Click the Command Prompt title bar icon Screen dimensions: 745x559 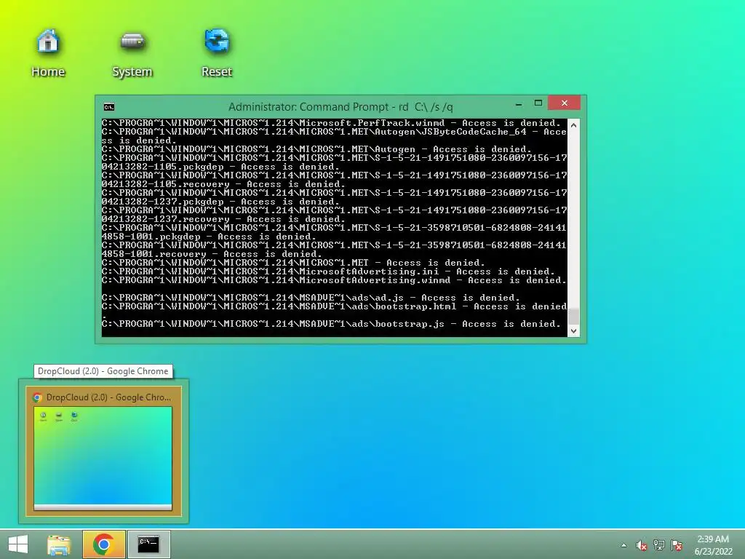point(109,107)
